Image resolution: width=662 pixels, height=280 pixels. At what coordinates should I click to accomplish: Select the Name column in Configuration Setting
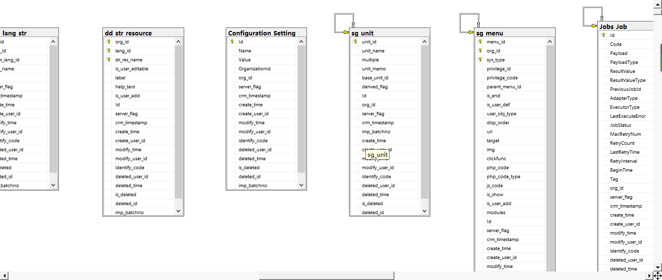[x=262, y=51]
